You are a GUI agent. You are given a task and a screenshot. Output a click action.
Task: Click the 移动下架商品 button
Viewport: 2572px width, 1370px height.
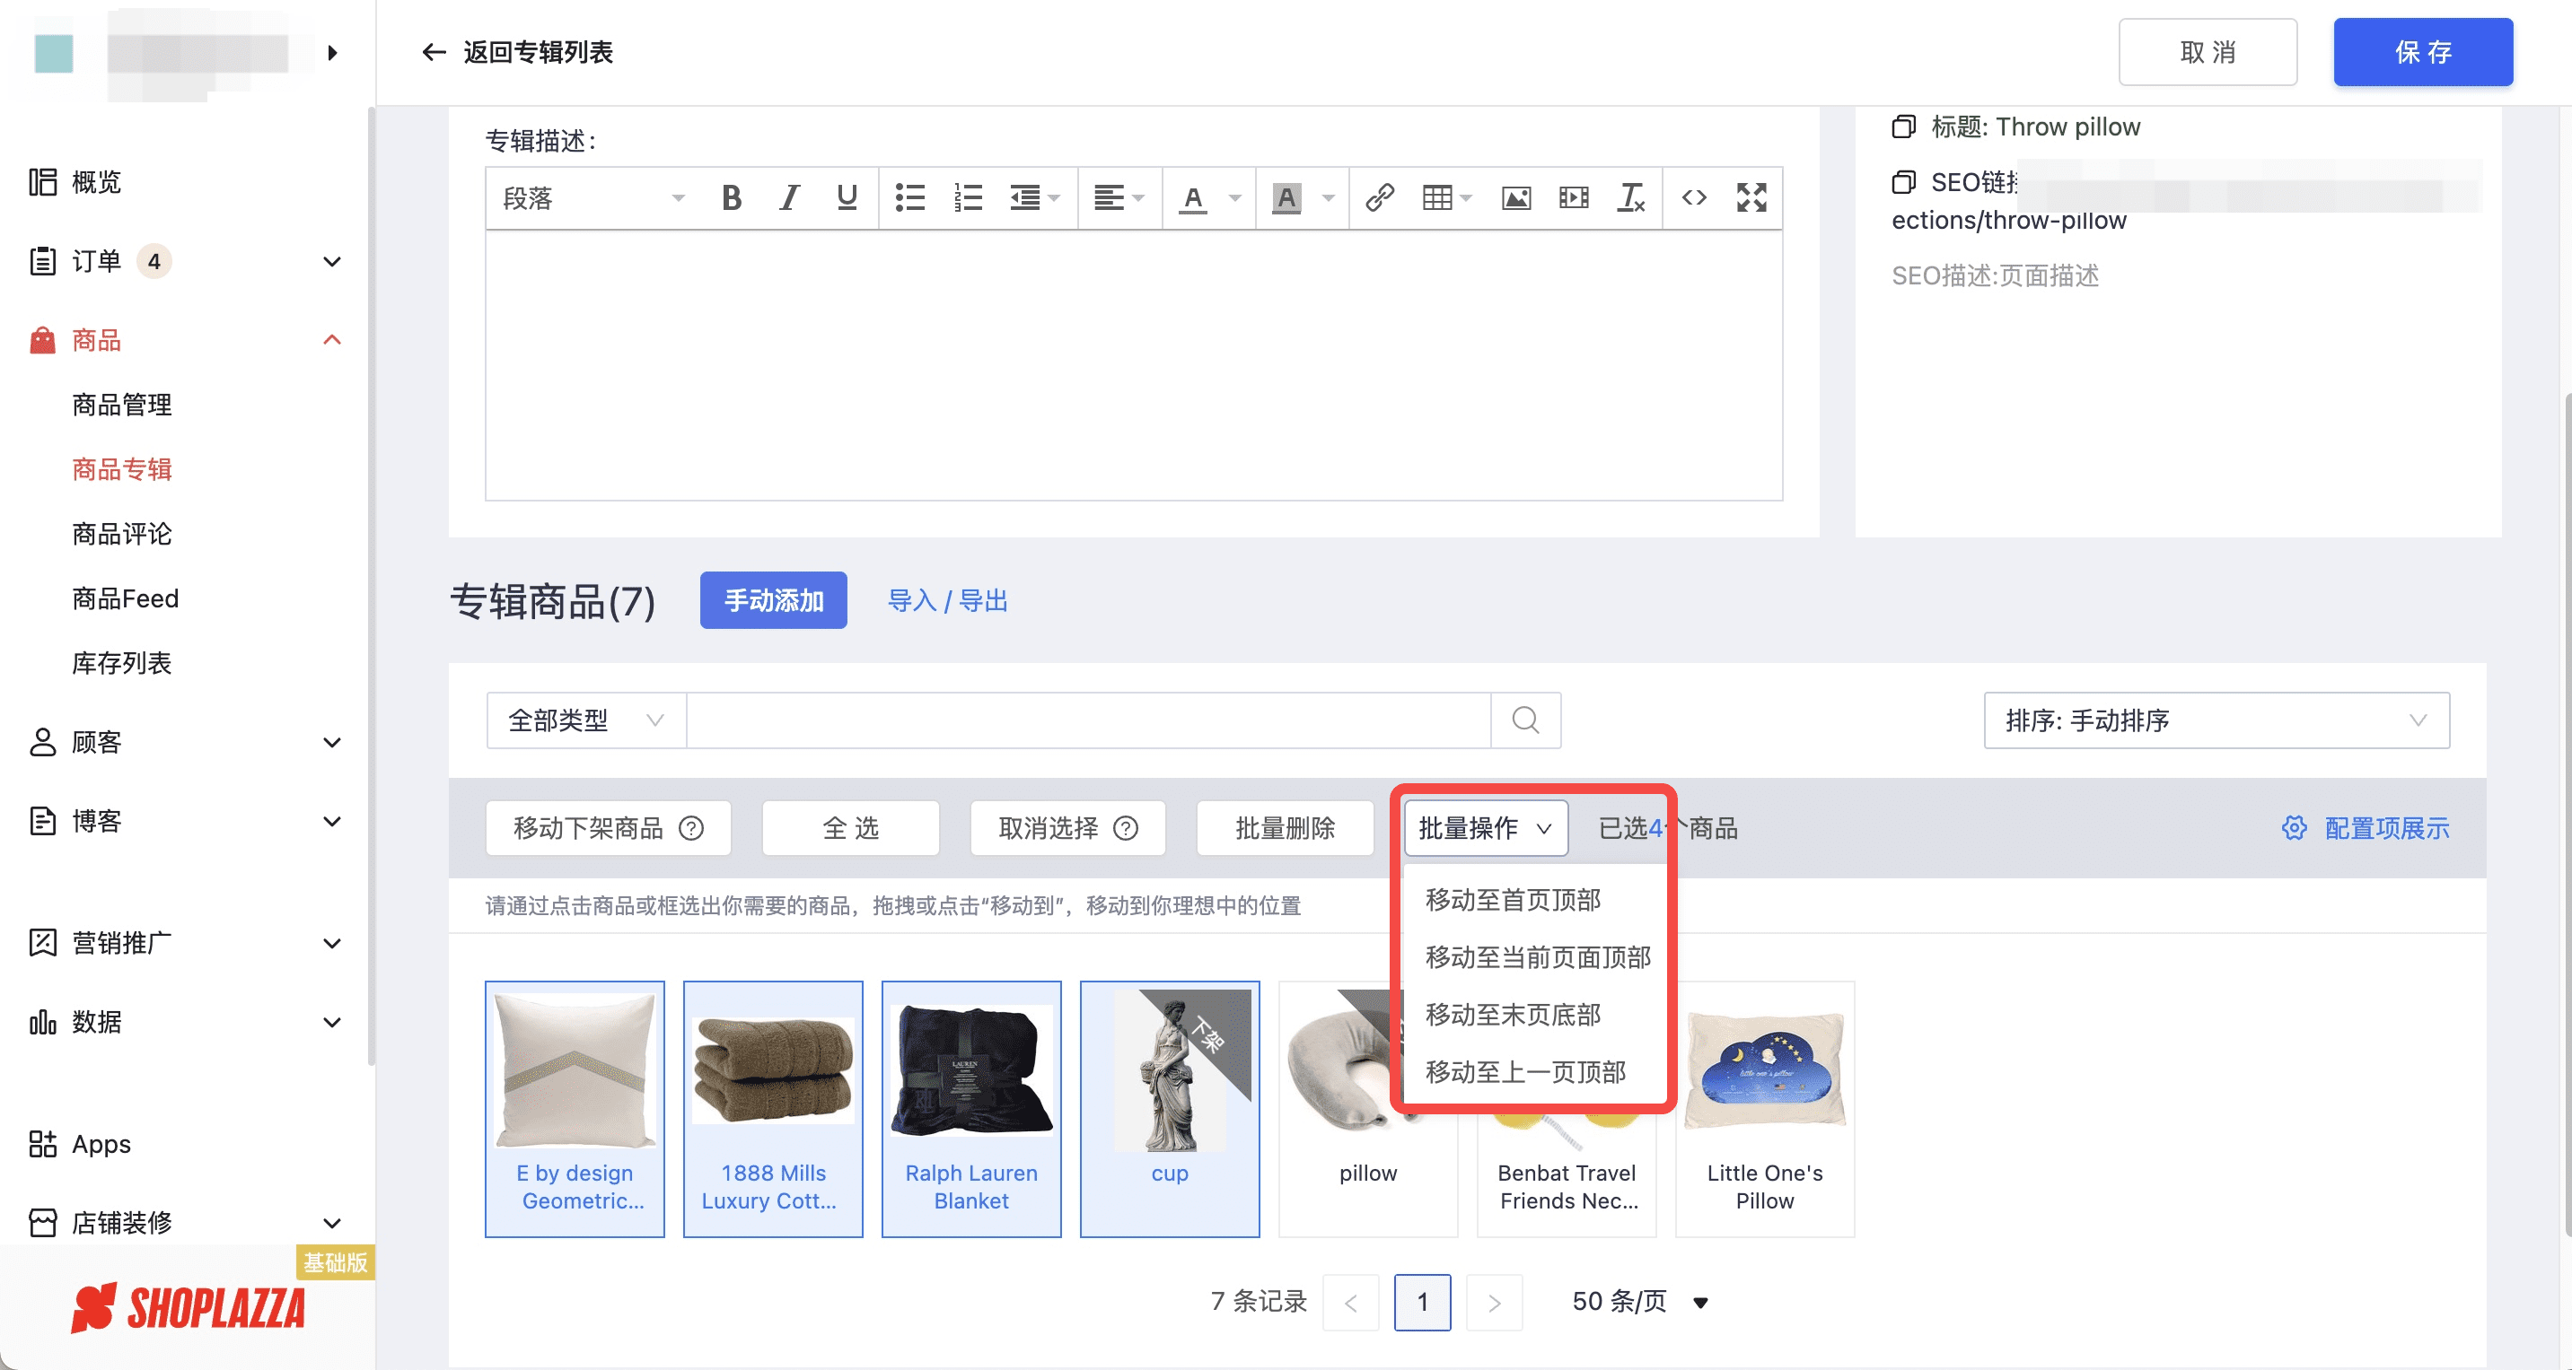[x=608, y=828]
